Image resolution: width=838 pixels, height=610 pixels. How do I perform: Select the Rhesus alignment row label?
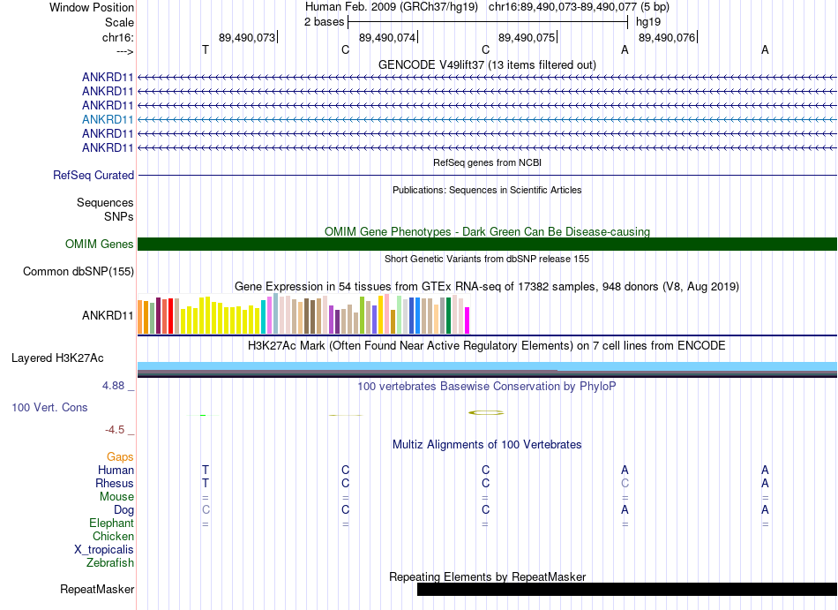click(x=115, y=483)
